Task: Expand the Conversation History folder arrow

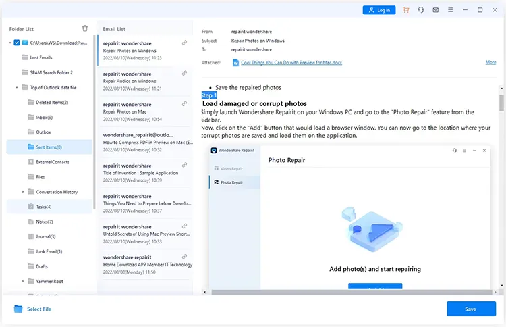Action: [23, 192]
